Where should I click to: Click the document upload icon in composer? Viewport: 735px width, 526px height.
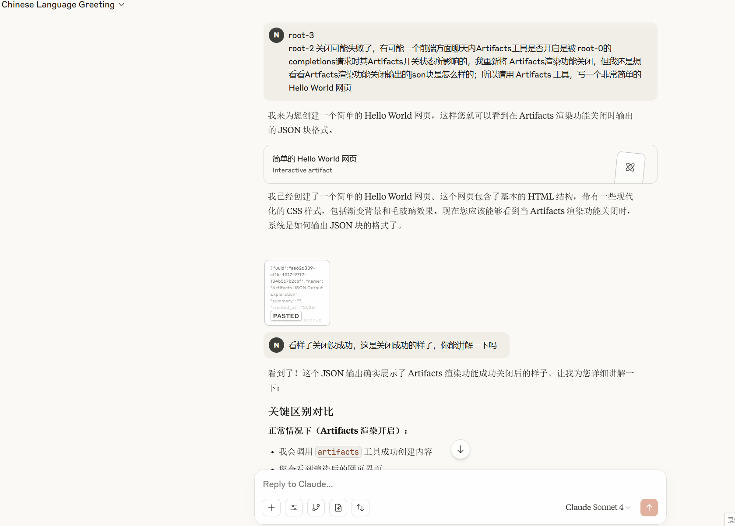338,508
